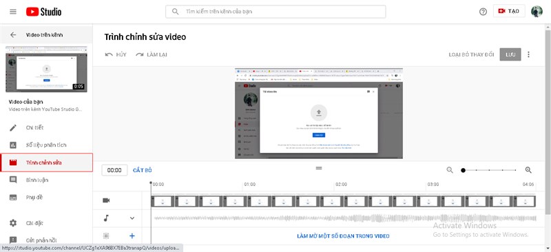Image resolution: width=551 pixels, height=252 pixels.
Task: Click the search field Tìm kiếm trên kênh
Action: pyautogui.click(x=275, y=12)
